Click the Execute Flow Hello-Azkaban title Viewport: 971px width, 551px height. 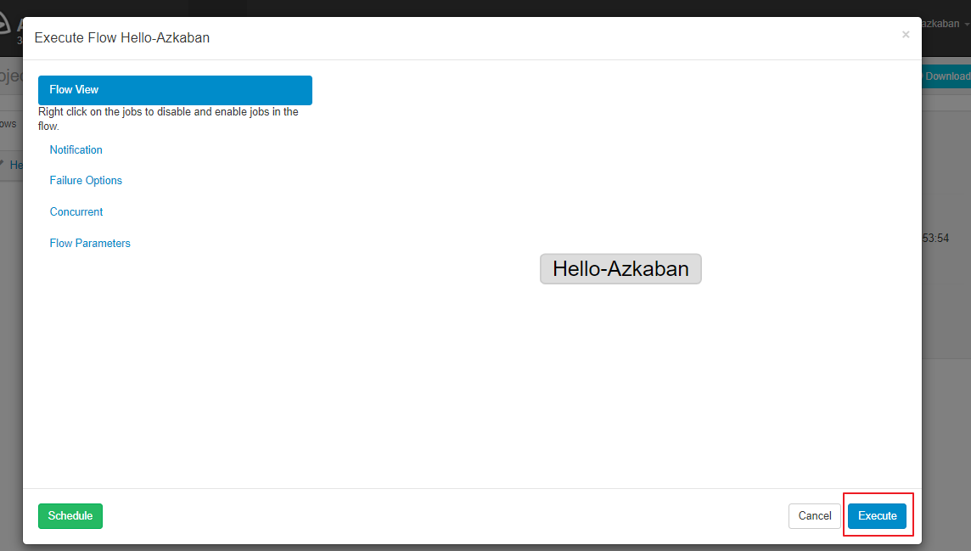click(x=122, y=38)
